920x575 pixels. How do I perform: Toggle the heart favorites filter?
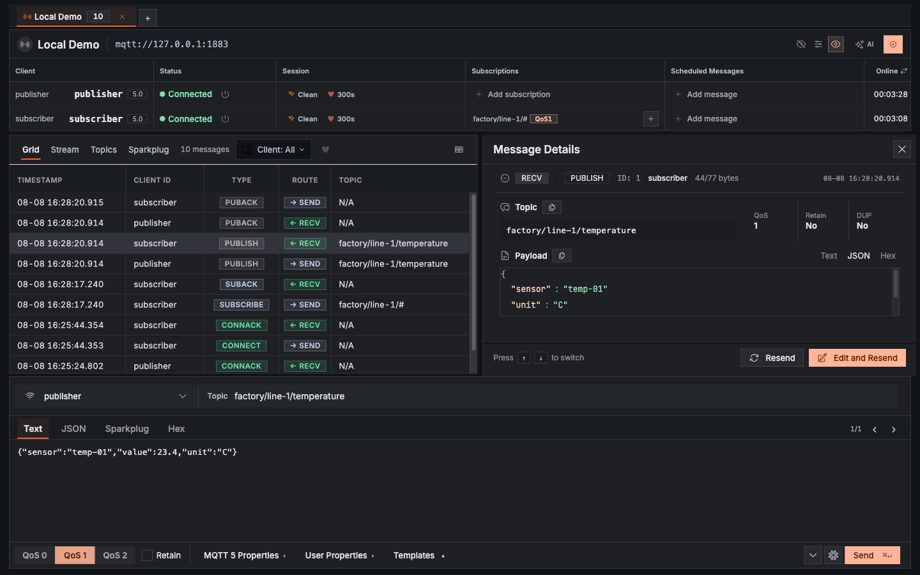click(325, 149)
